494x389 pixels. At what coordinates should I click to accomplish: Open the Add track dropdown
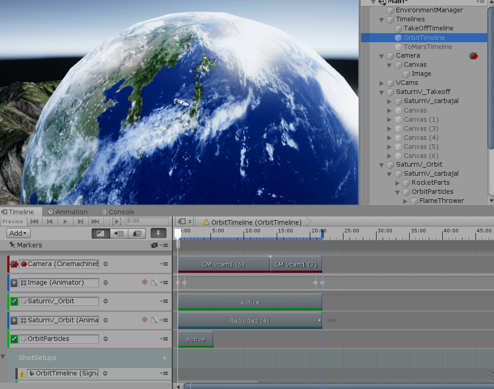pos(19,233)
